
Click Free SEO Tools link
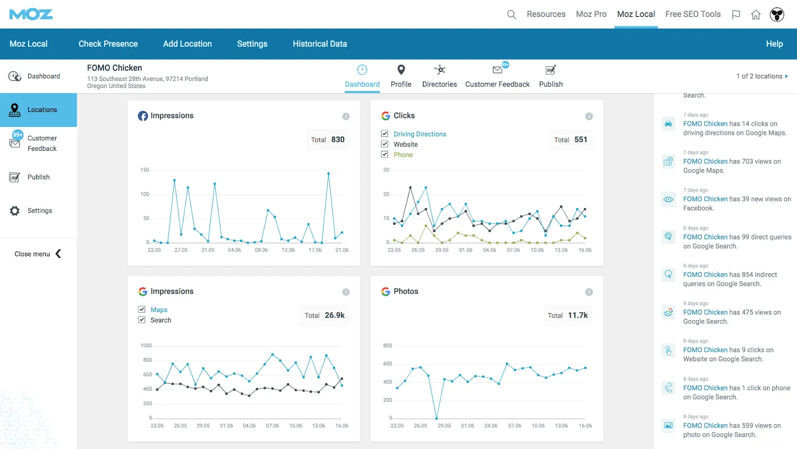(x=693, y=14)
